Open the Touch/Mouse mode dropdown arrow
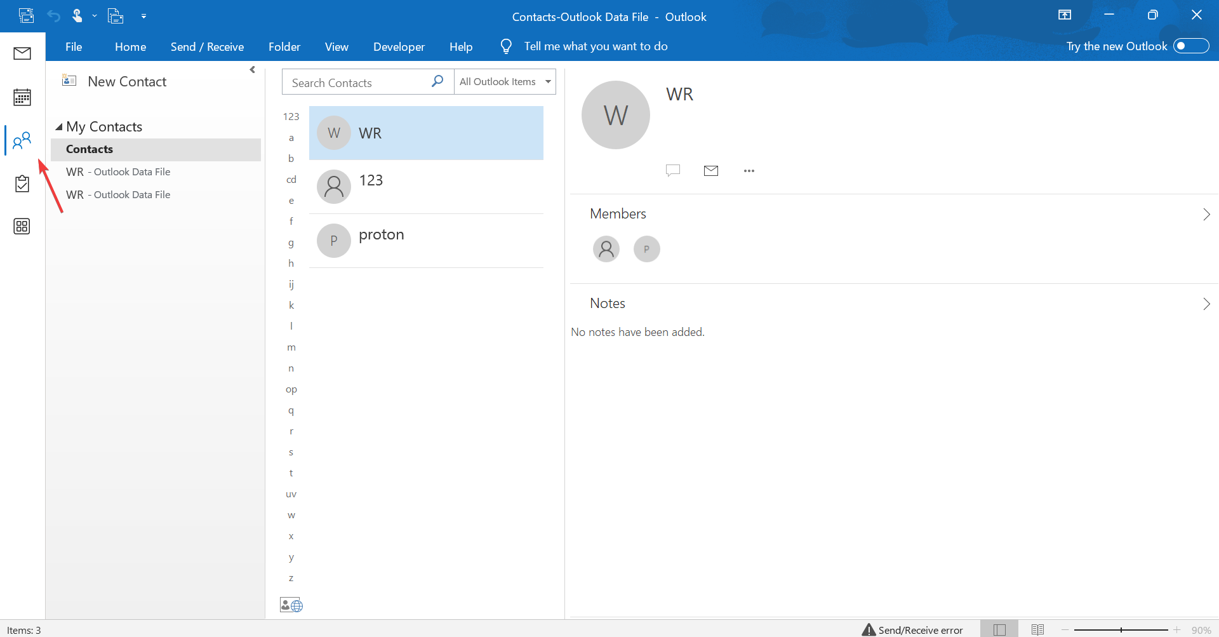1219x637 pixels. (x=95, y=16)
